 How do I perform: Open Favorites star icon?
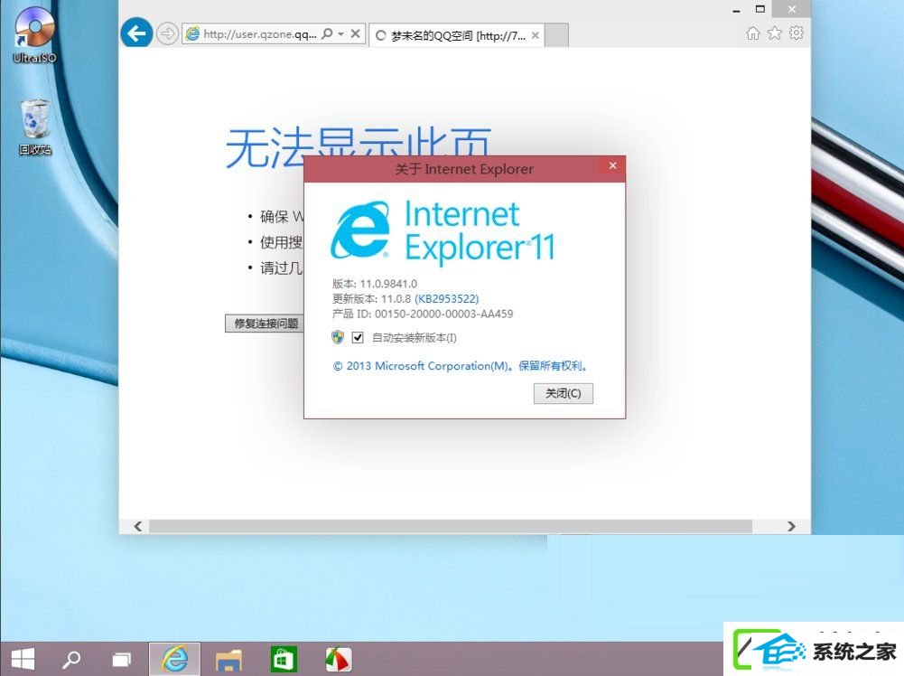point(774,33)
